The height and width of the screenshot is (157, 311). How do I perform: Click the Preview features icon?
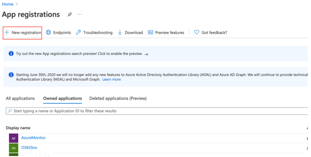click(150, 32)
